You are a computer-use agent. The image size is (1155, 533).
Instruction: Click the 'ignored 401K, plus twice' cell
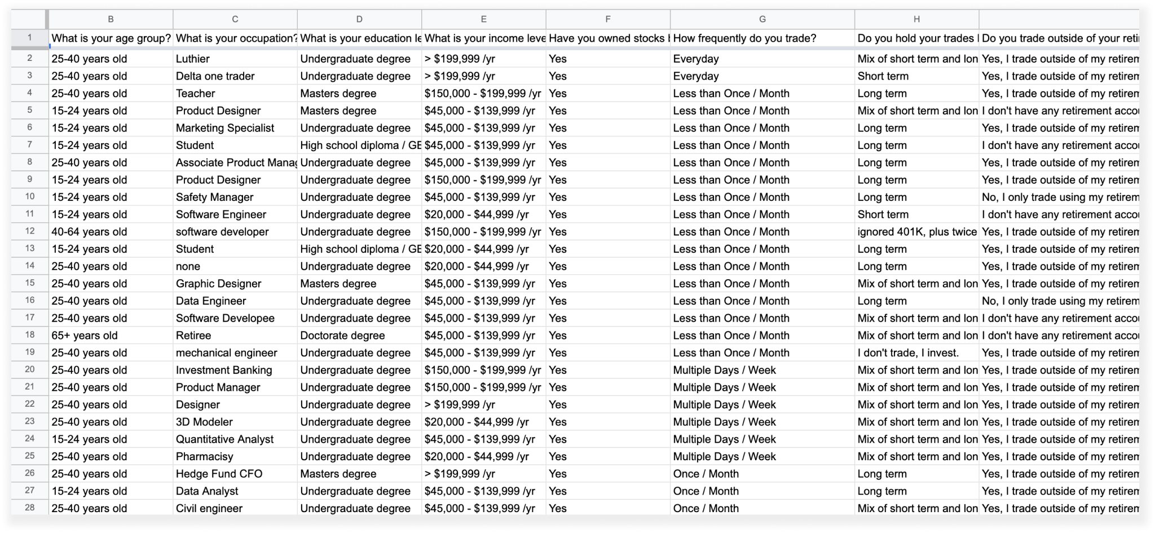[x=917, y=232]
